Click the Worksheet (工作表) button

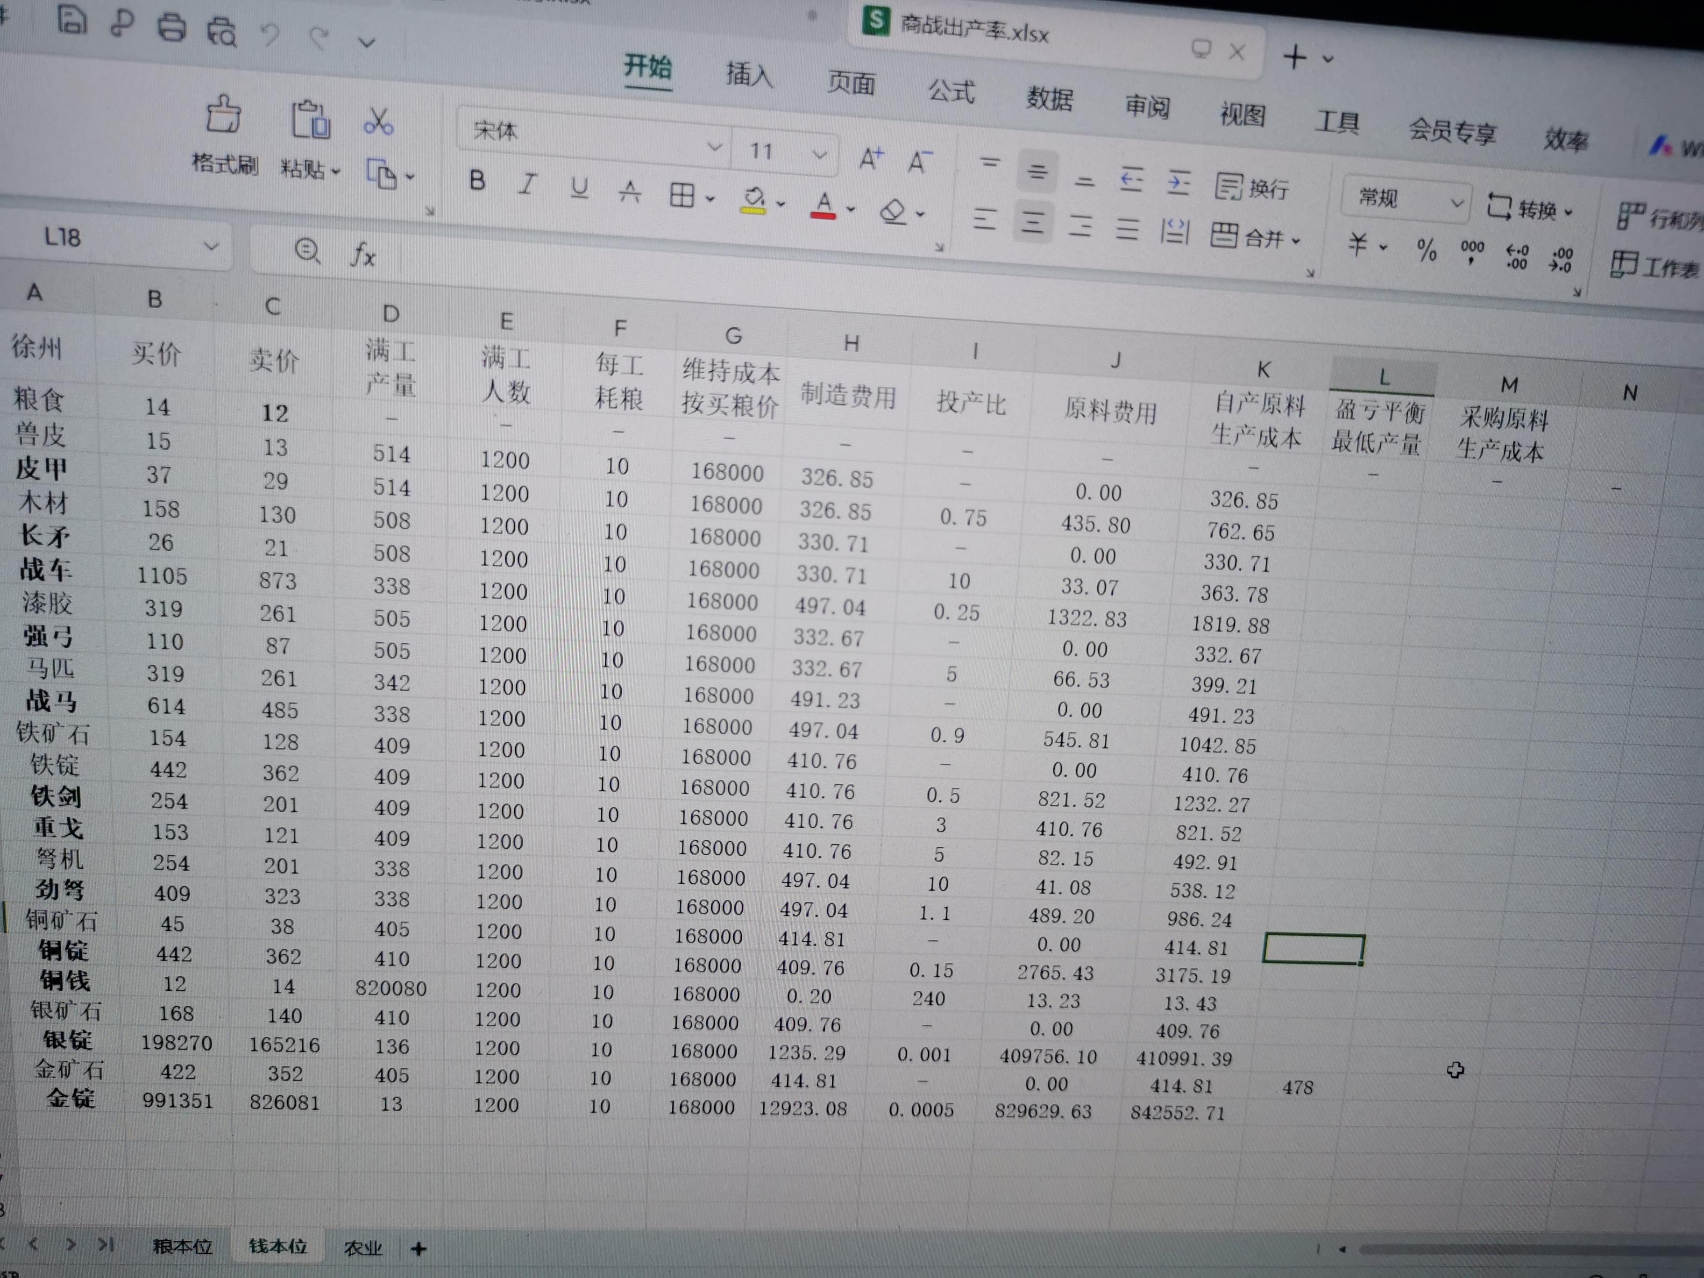1654,266
